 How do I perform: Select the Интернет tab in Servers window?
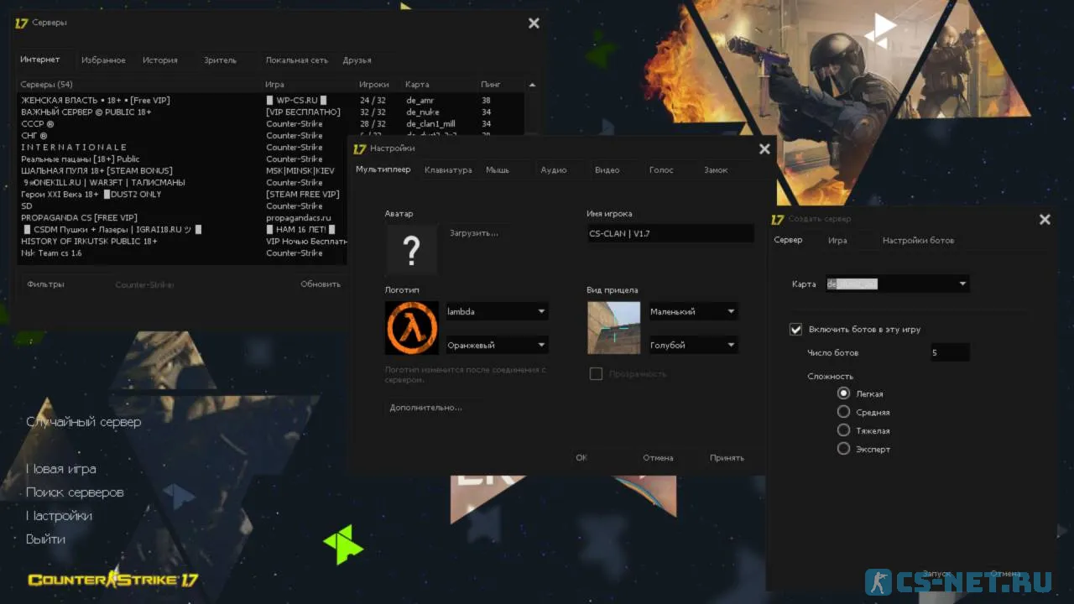click(x=40, y=60)
